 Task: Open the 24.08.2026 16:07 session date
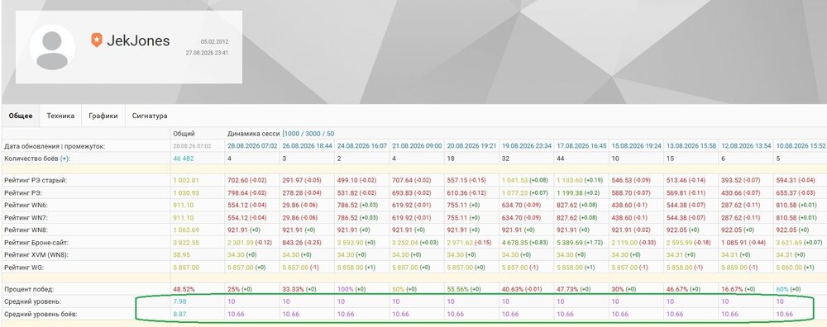362,146
